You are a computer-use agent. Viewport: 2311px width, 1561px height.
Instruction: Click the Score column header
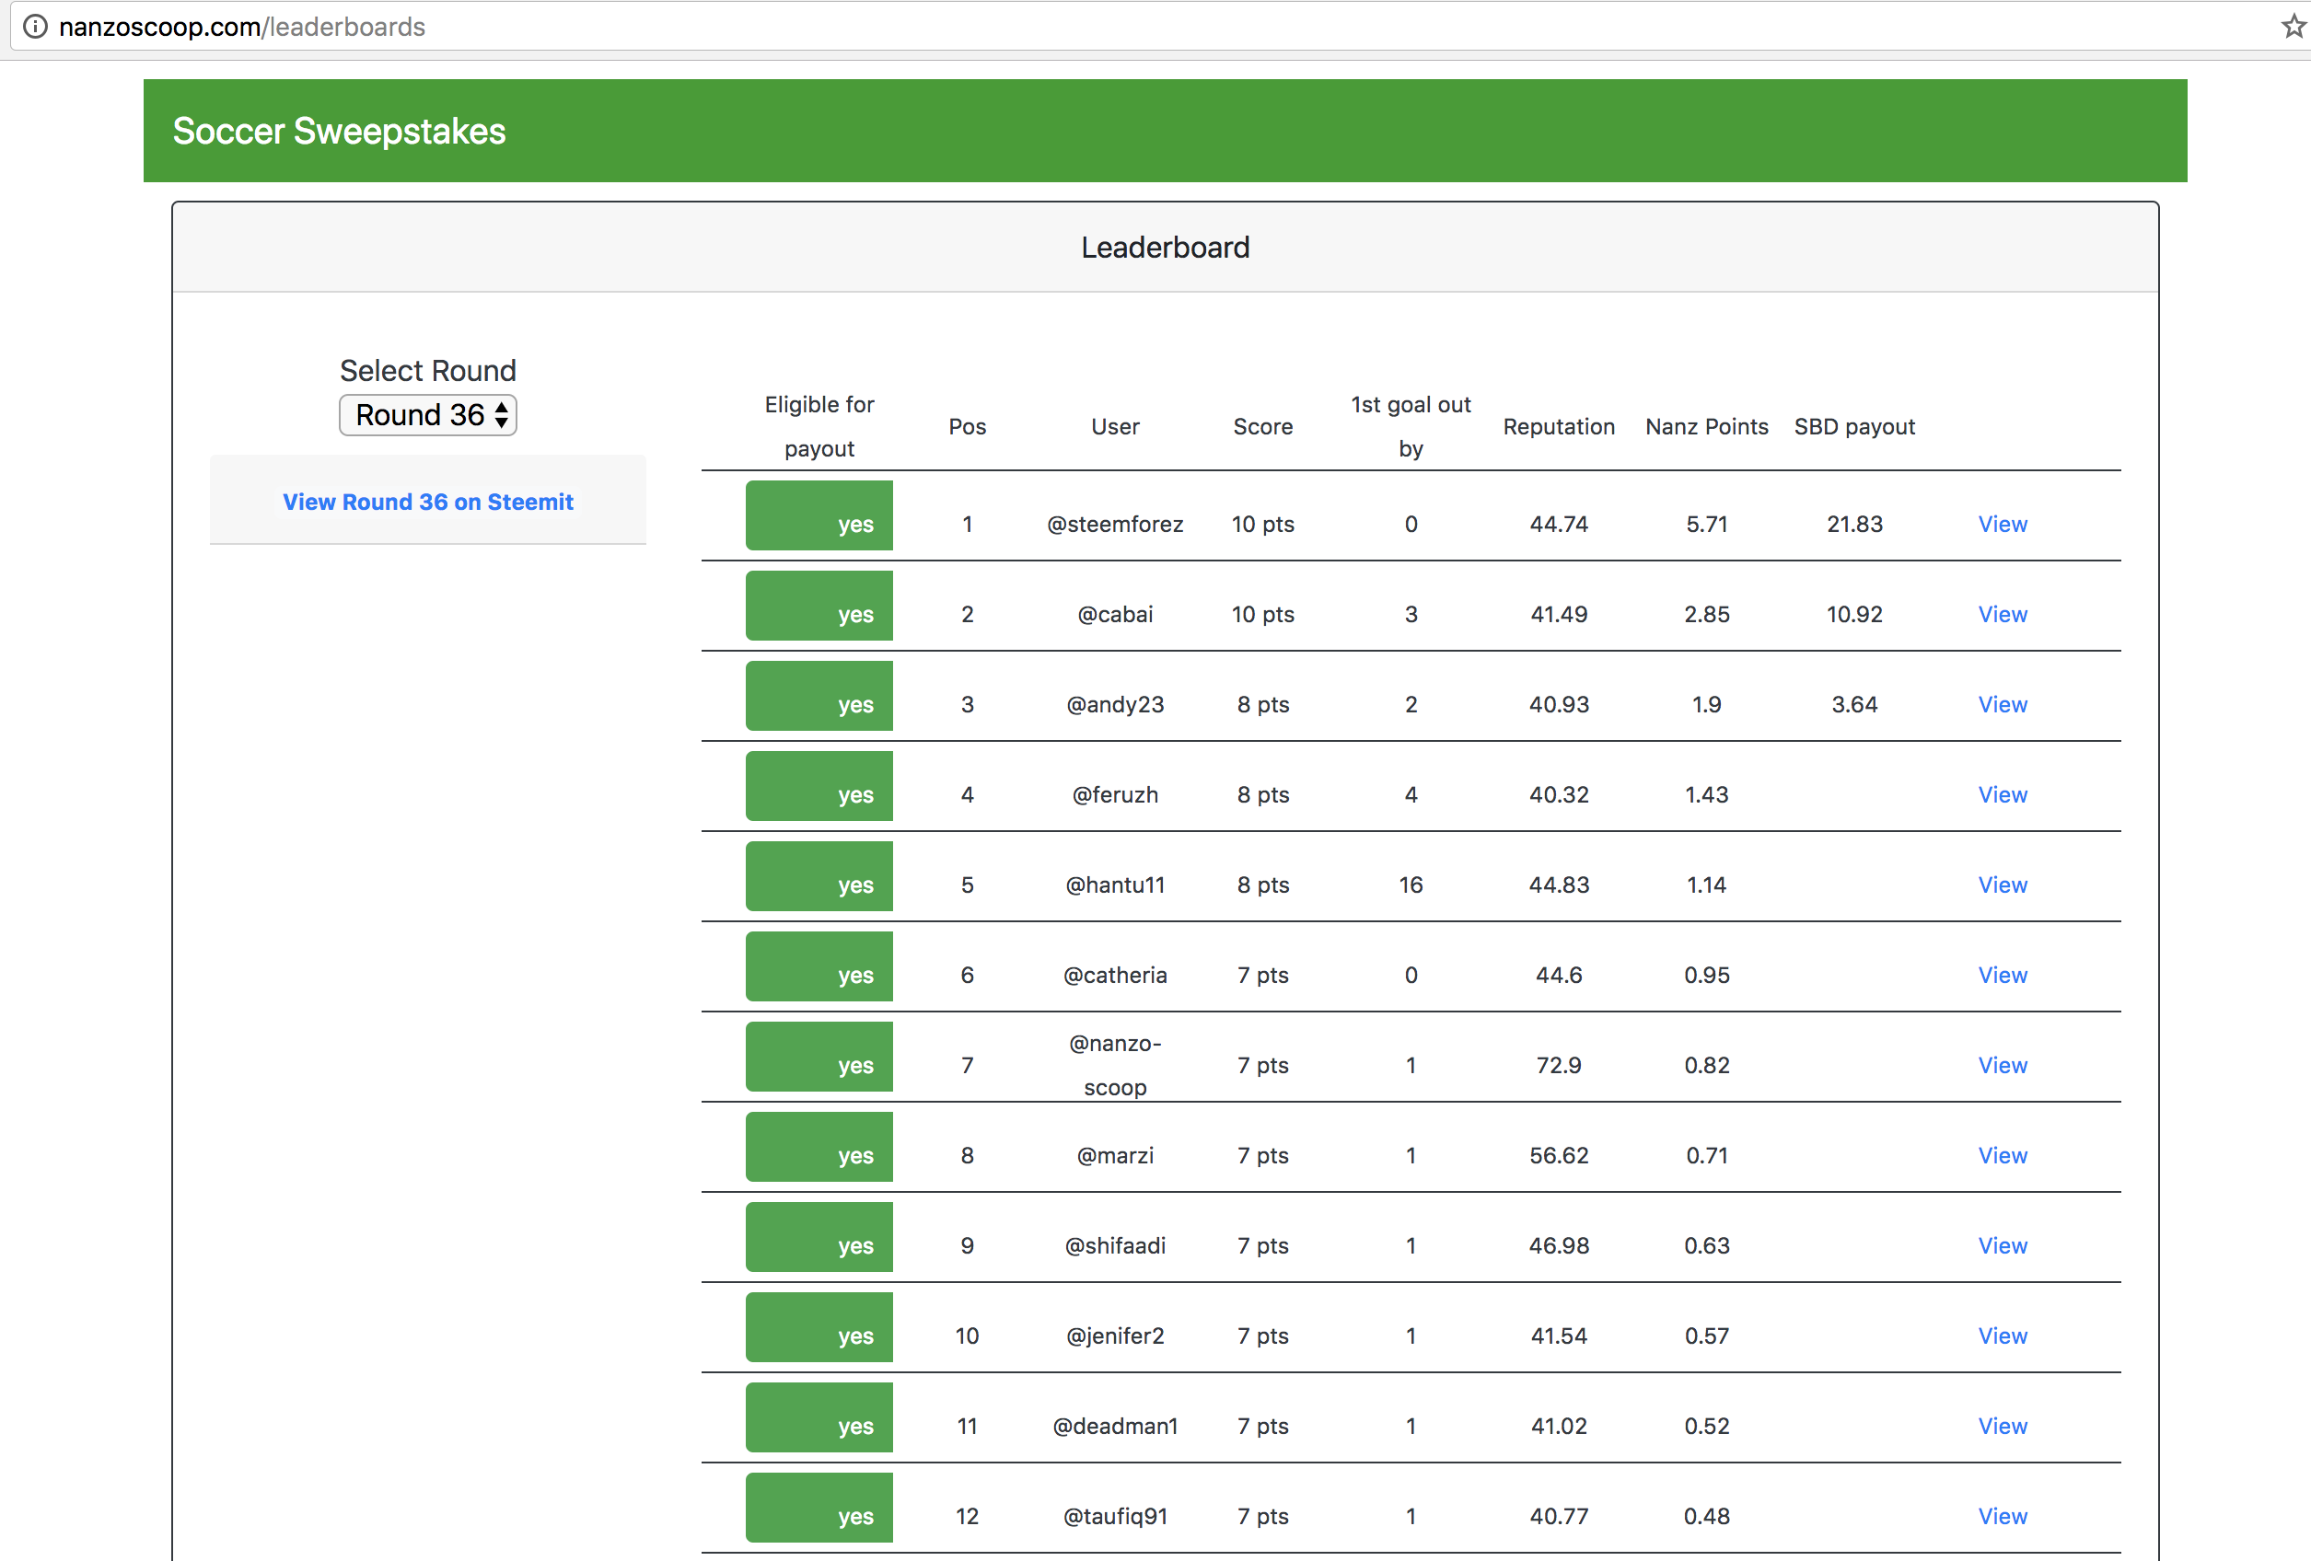point(1263,426)
